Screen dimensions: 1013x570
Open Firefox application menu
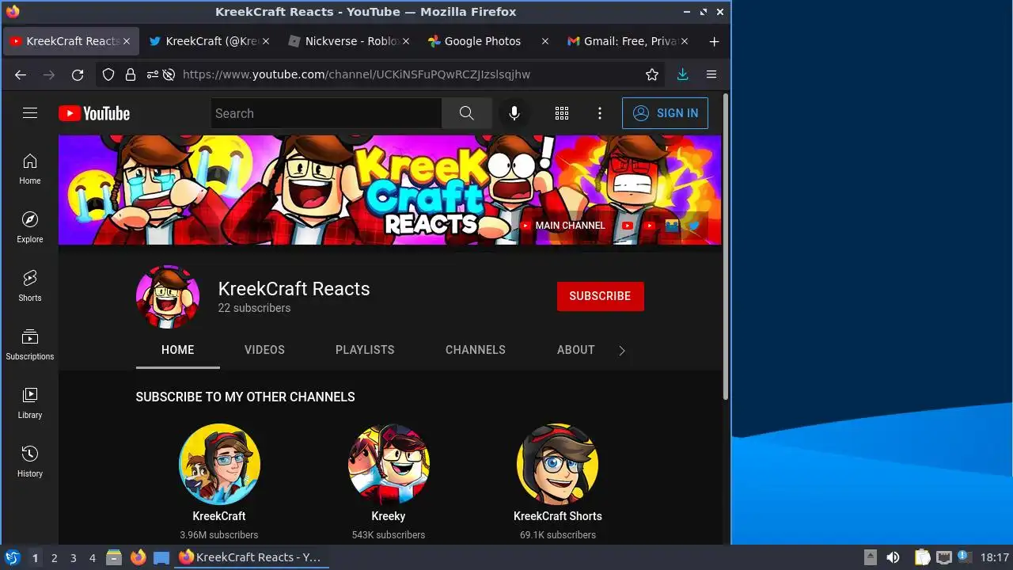(x=711, y=74)
